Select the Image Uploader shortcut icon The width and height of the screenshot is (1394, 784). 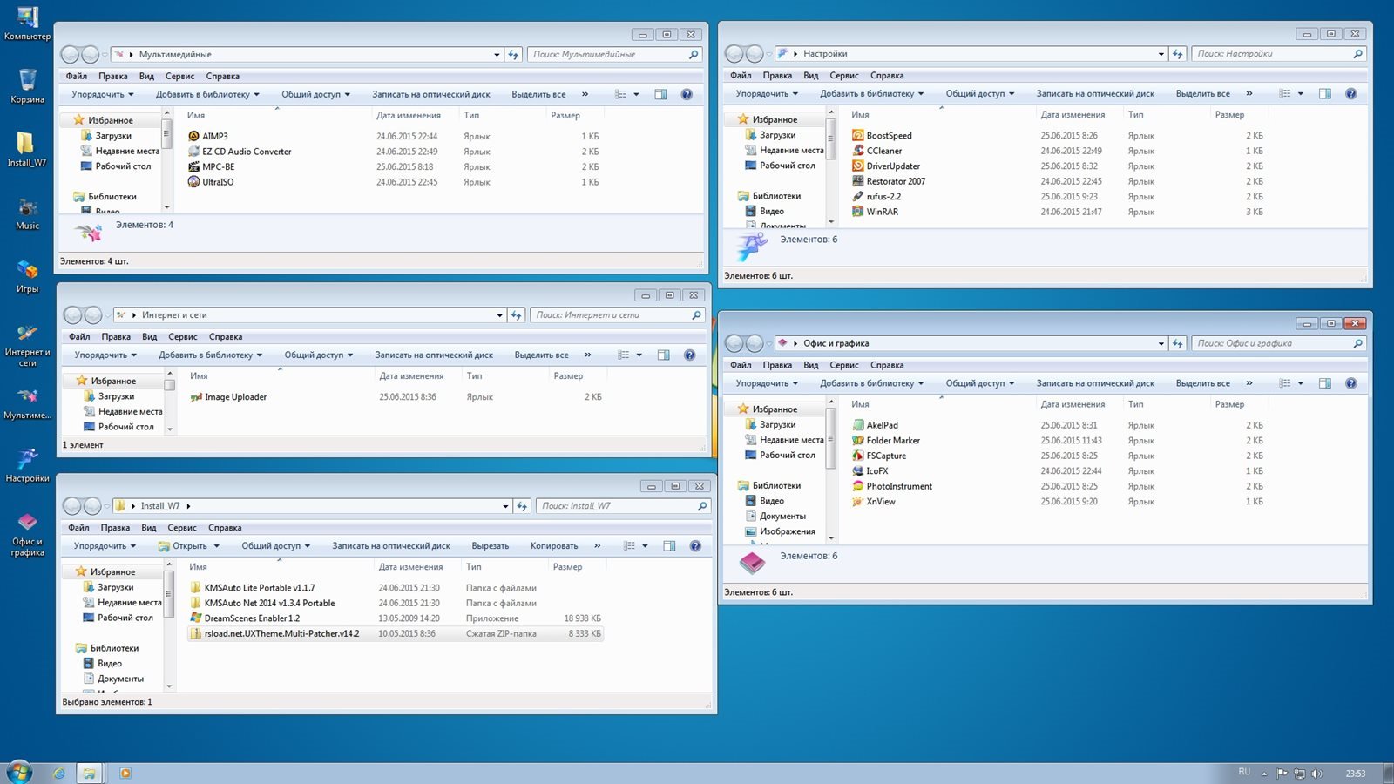coord(196,396)
